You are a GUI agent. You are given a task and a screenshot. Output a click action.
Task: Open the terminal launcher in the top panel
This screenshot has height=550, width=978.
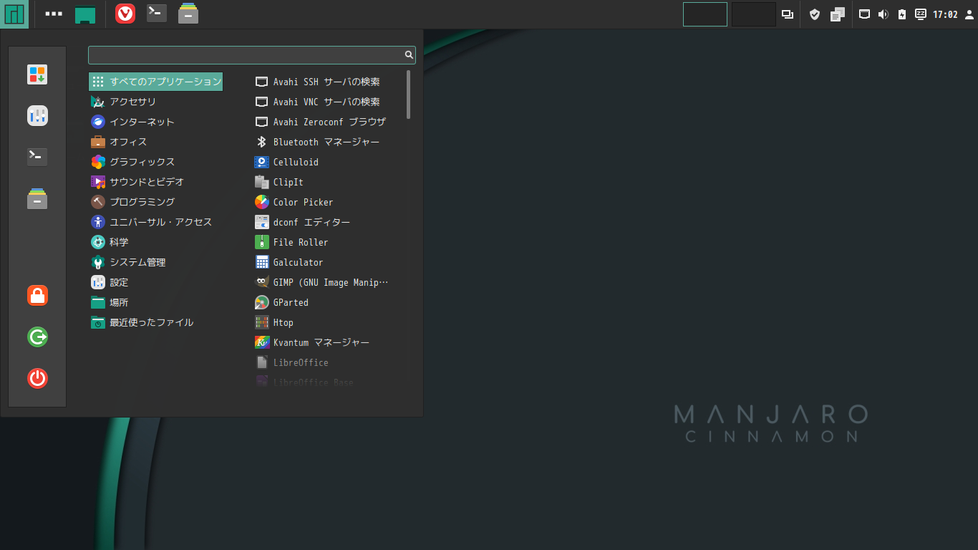(x=157, y=14)
